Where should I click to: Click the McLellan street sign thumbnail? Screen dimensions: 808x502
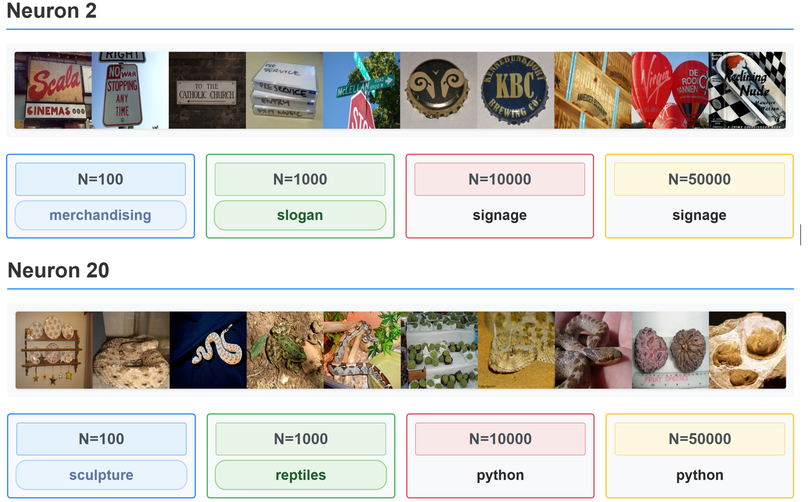pos(362,90)
